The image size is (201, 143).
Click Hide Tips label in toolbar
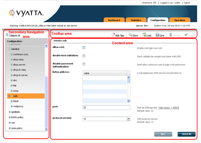click(120, 36)
